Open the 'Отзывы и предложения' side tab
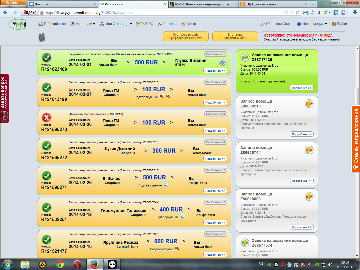The width and height of the screenshot is (360, 270). click(356, 139)
